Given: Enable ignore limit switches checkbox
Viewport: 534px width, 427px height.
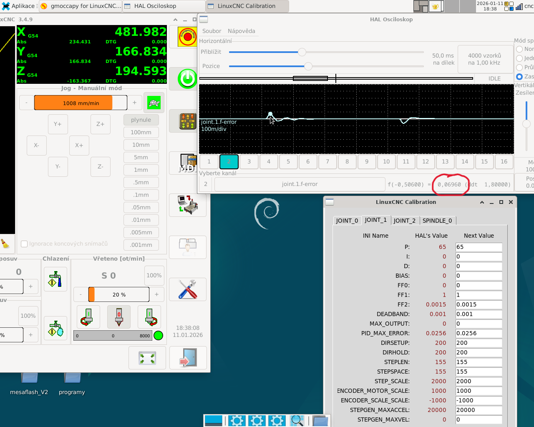Looking at the screenshot, I should coord(25,244).
